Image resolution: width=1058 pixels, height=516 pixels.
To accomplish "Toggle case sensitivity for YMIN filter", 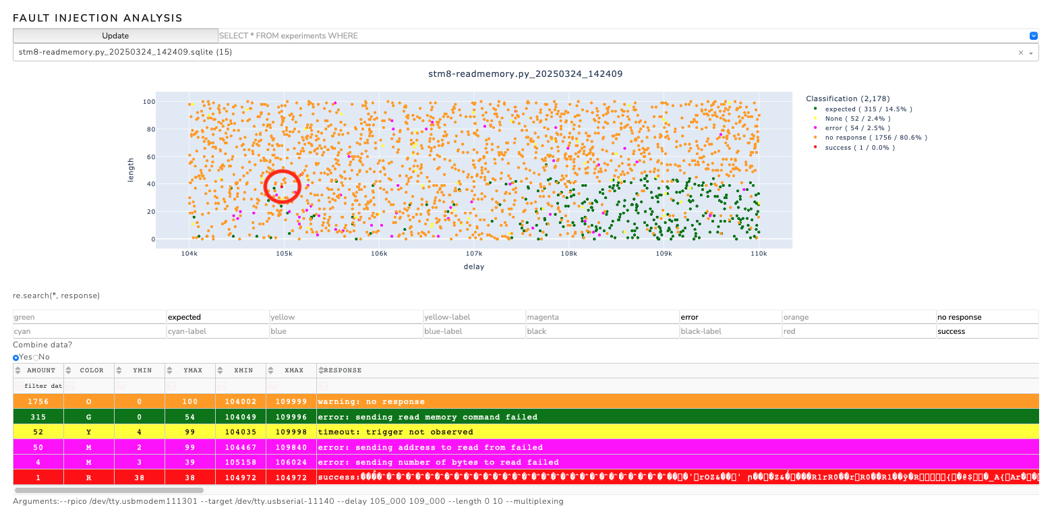I will 121,386.
